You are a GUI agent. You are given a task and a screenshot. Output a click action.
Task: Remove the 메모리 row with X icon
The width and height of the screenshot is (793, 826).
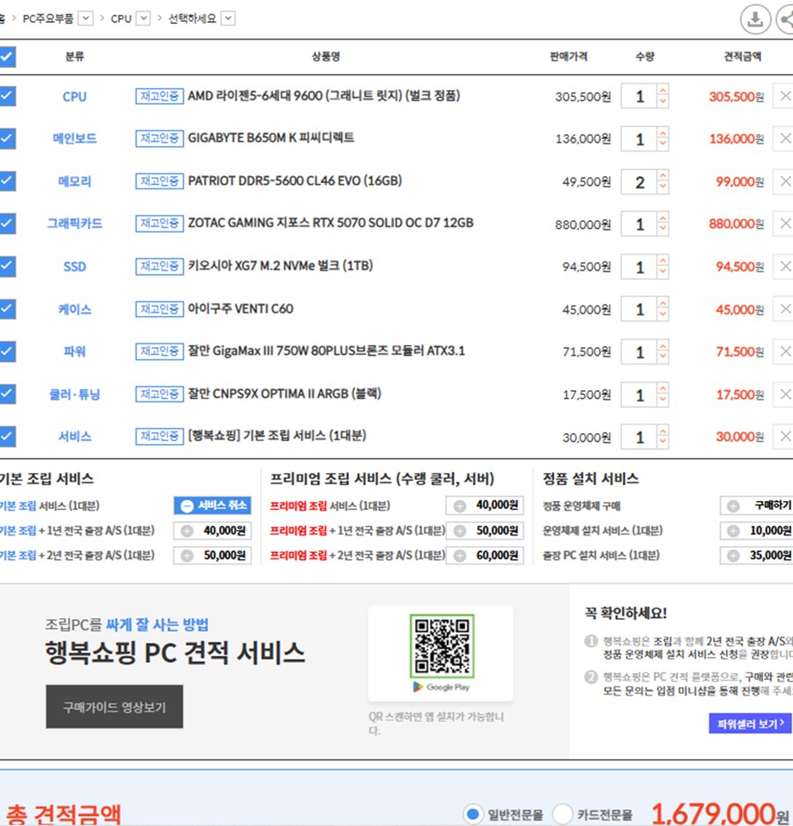tap(784, 181)
